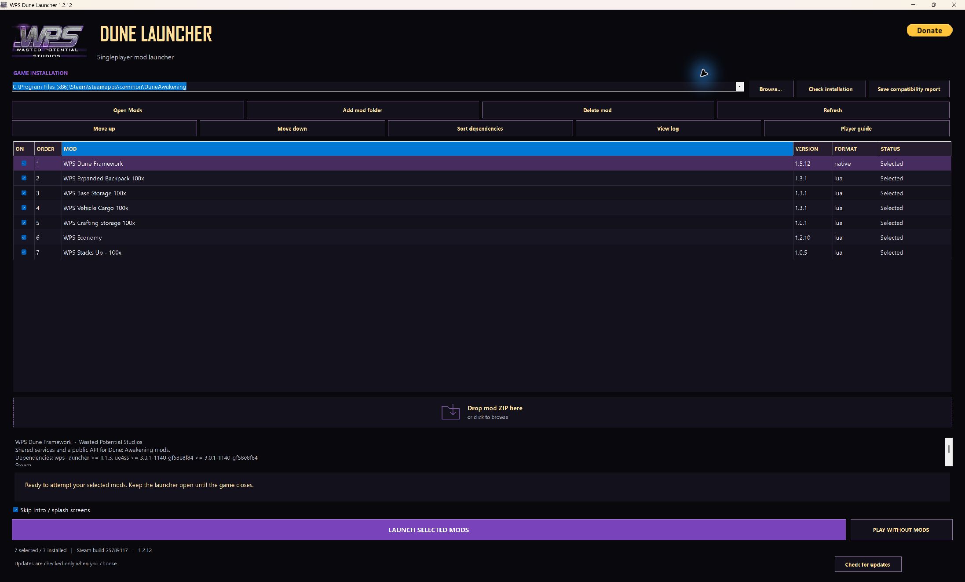Click the Donate button

point(929,30)
